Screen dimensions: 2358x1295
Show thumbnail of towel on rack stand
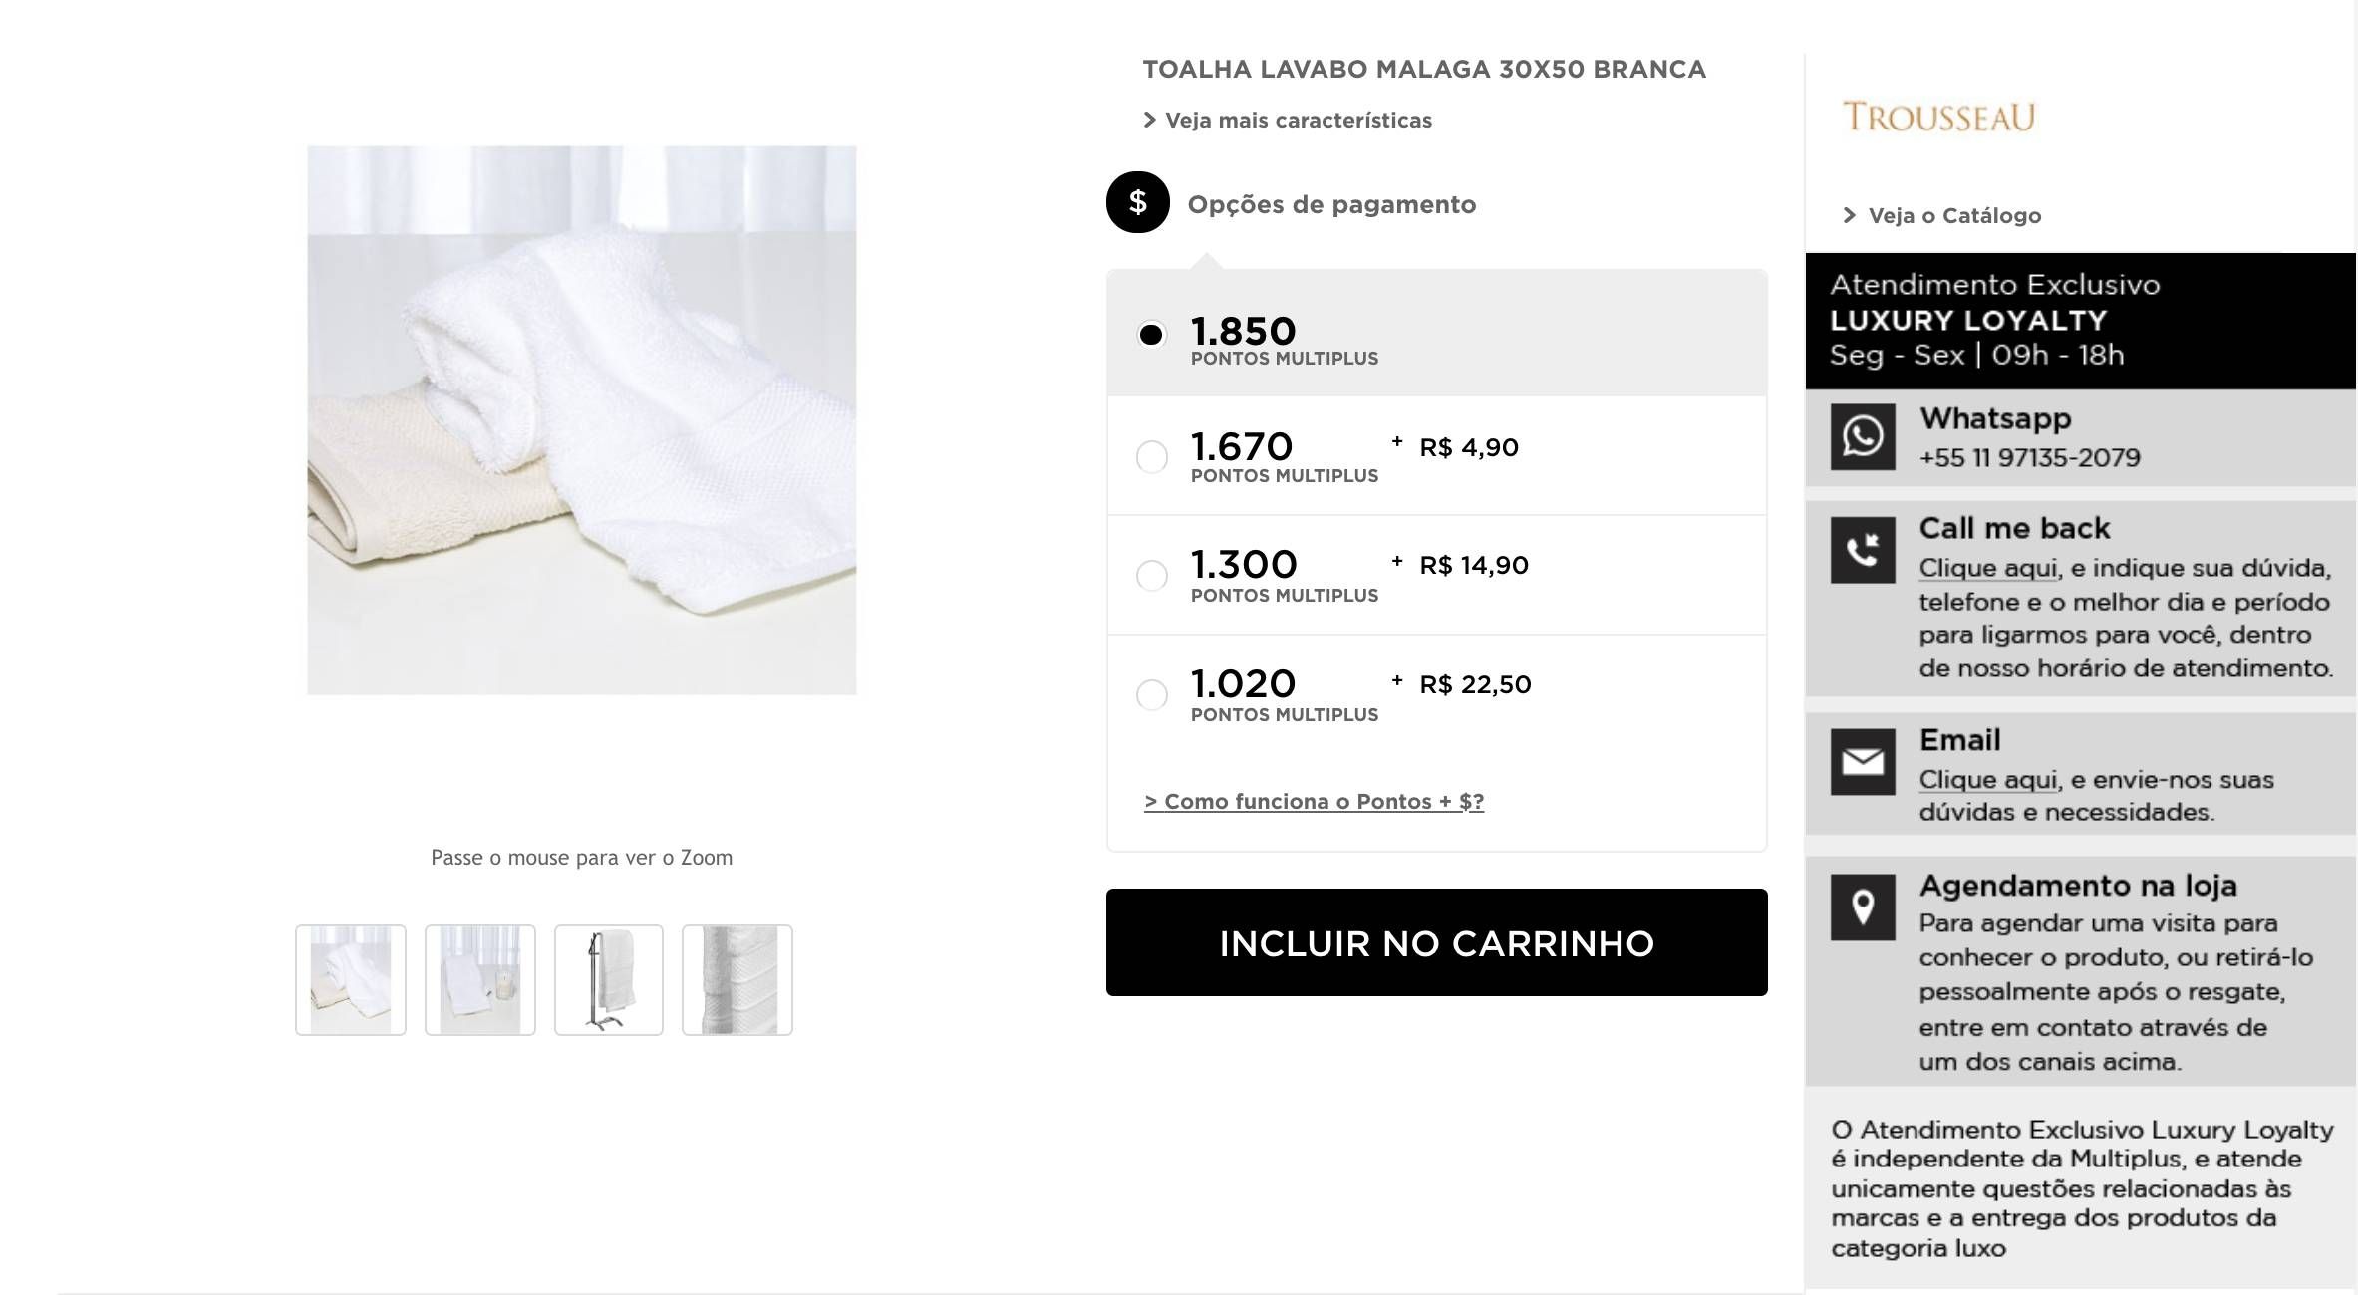click(609, 980)
